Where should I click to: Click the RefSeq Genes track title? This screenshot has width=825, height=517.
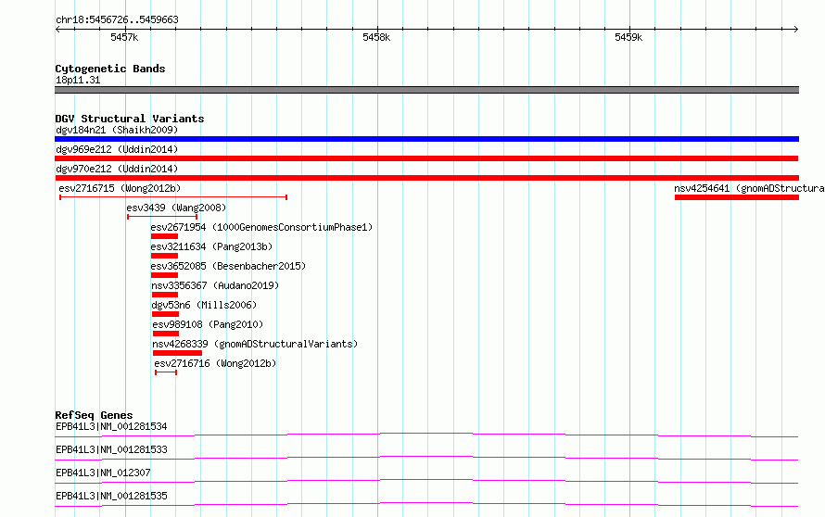pos(94,415)
